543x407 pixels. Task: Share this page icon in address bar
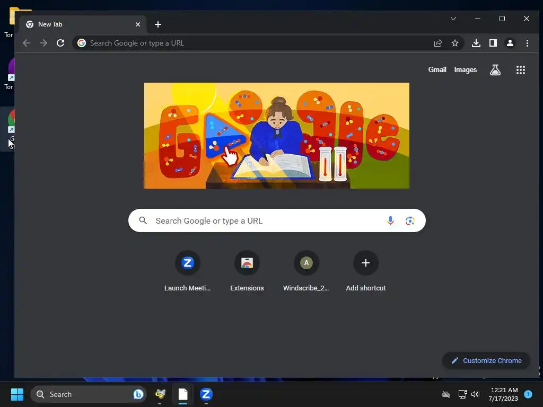coord(438,43)
